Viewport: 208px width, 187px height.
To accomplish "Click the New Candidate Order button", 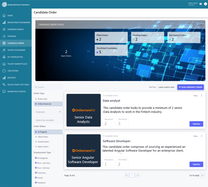I will pos(191,87).
